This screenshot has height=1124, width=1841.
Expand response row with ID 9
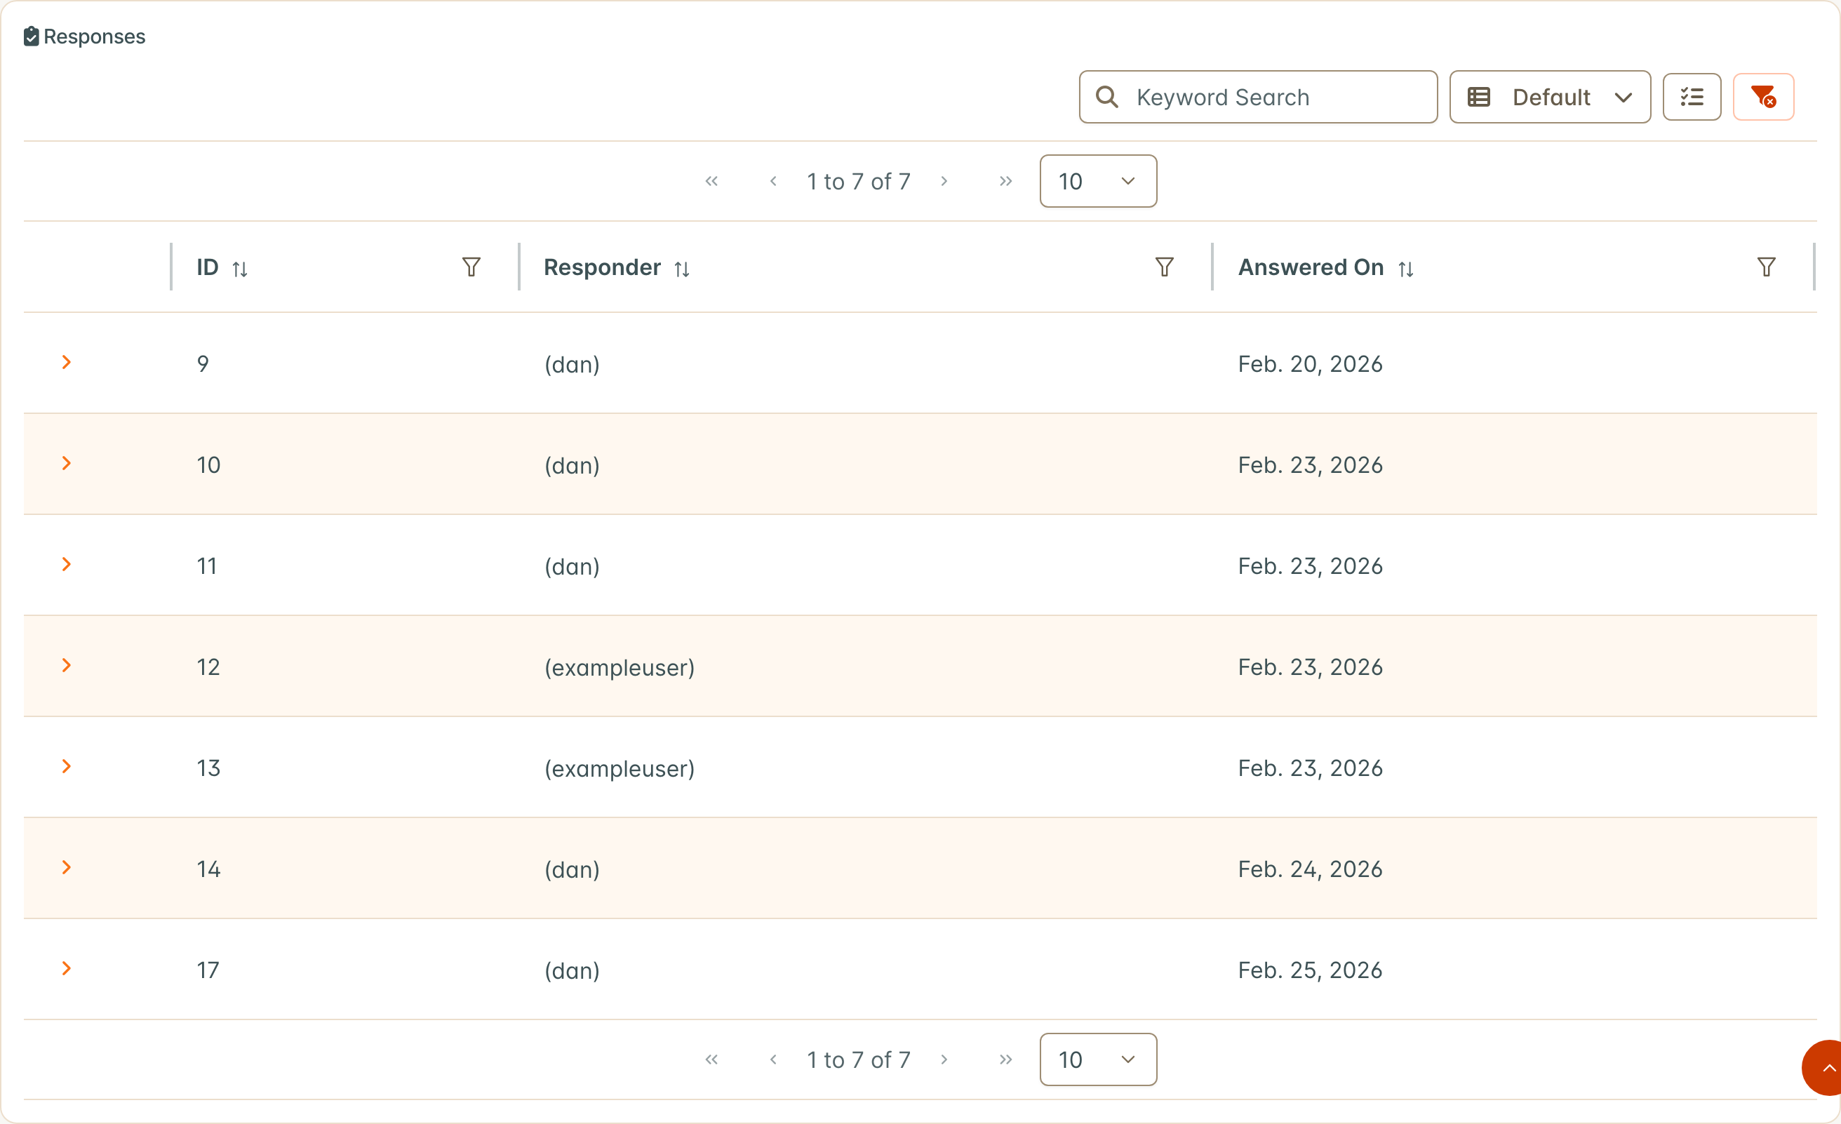point(67,363)
